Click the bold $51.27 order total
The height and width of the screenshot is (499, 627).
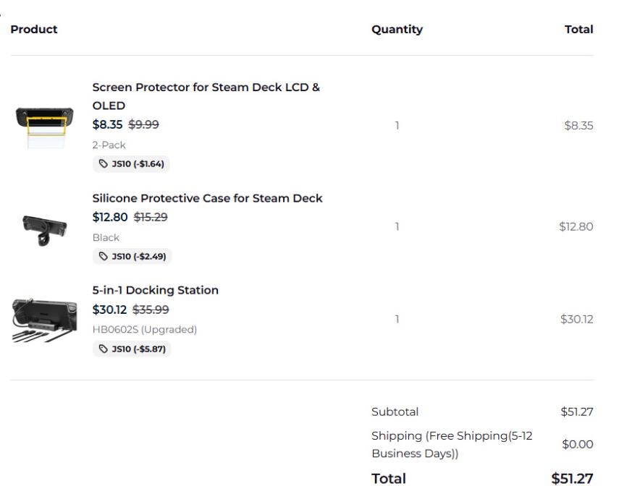point(572,479)
